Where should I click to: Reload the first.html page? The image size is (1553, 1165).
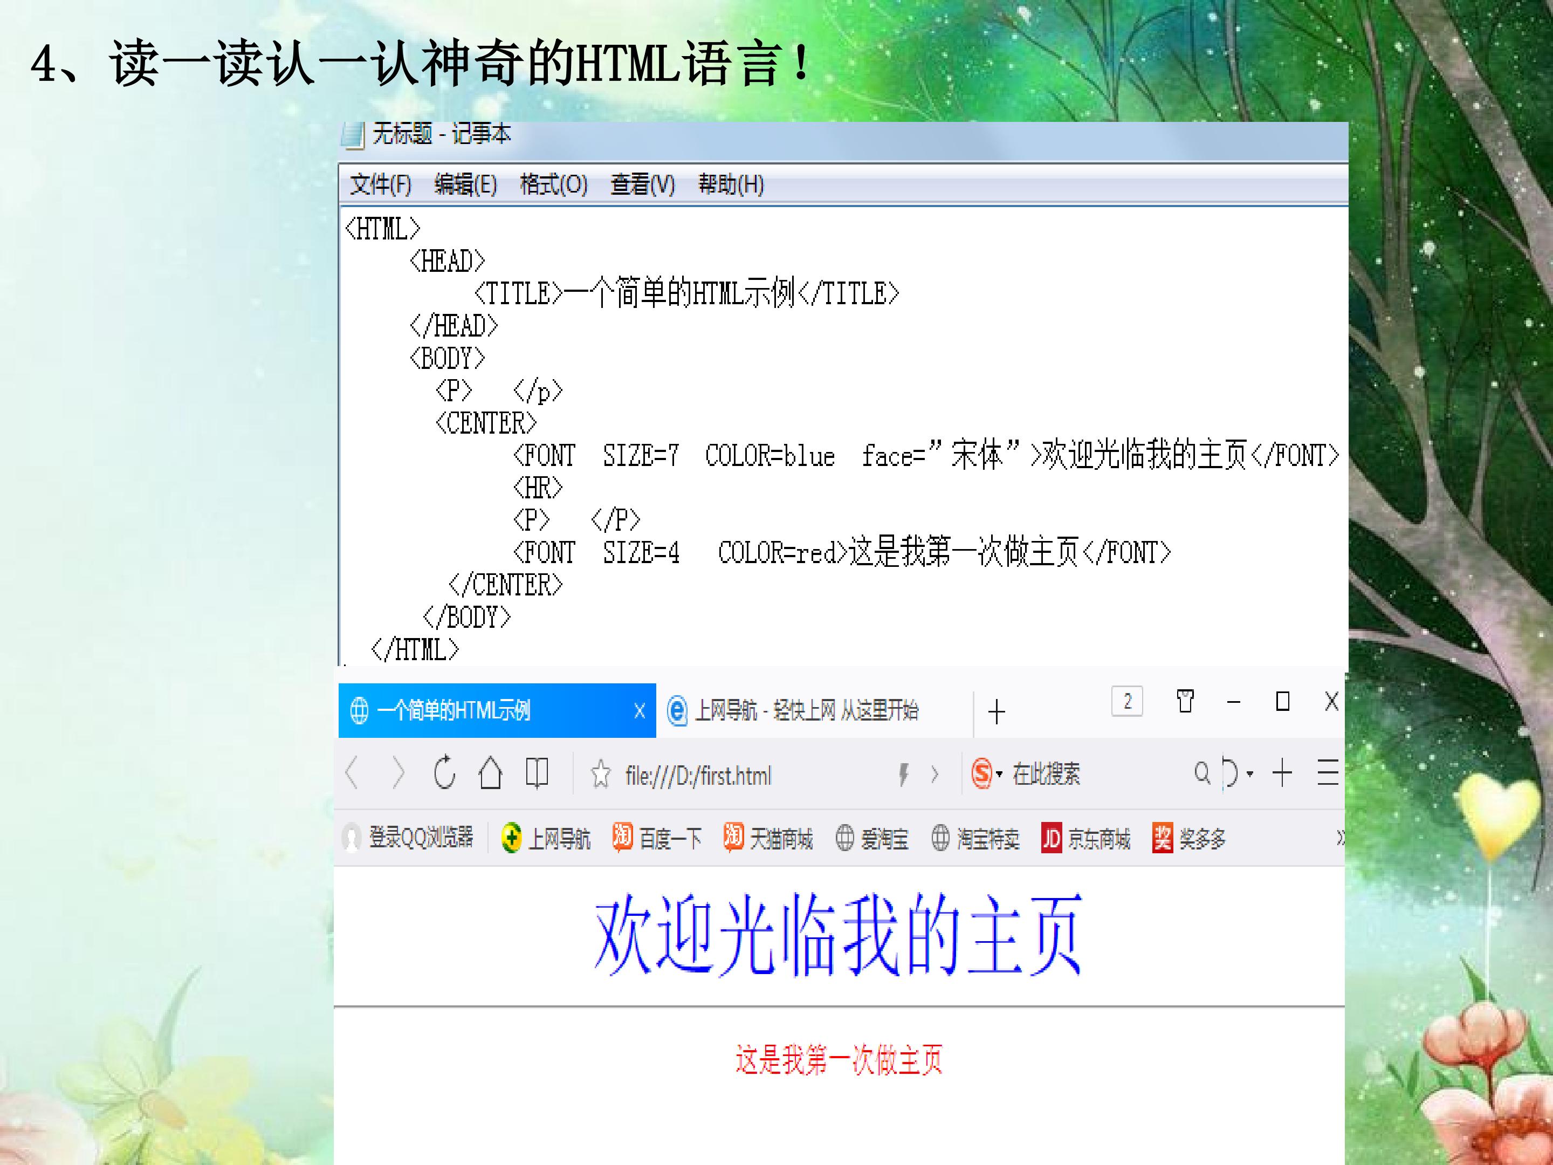[444, 772]
